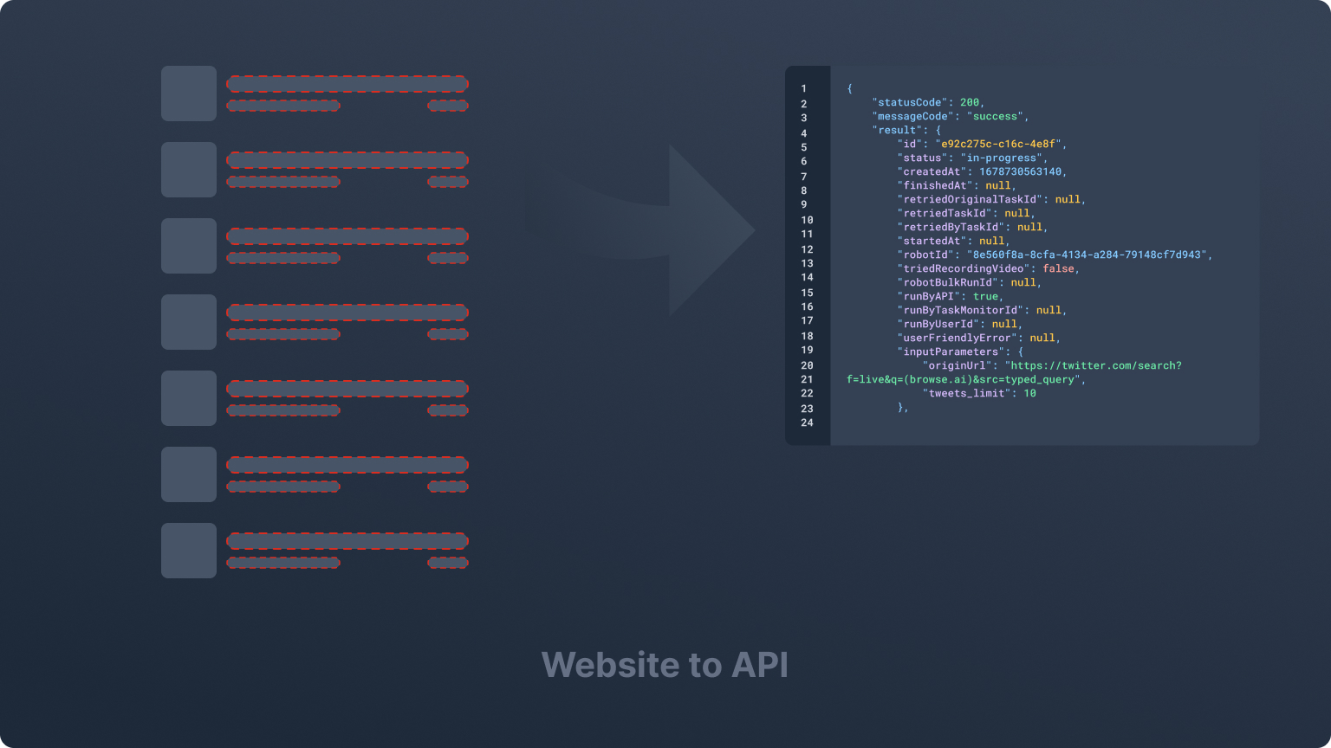Click the large arrow graphic in the center
1331x748 pixels.
tap(641, 229)
